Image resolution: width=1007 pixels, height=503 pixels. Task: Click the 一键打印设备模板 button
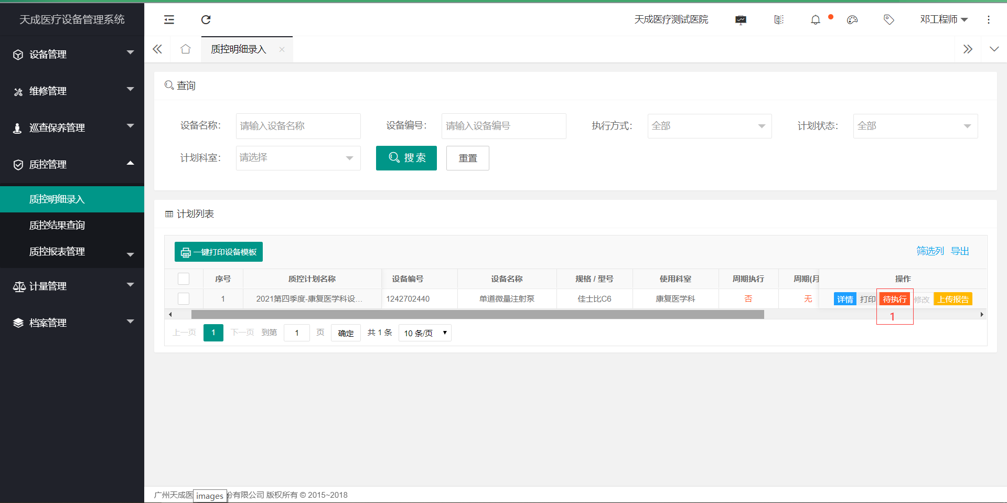click(219, 252)
